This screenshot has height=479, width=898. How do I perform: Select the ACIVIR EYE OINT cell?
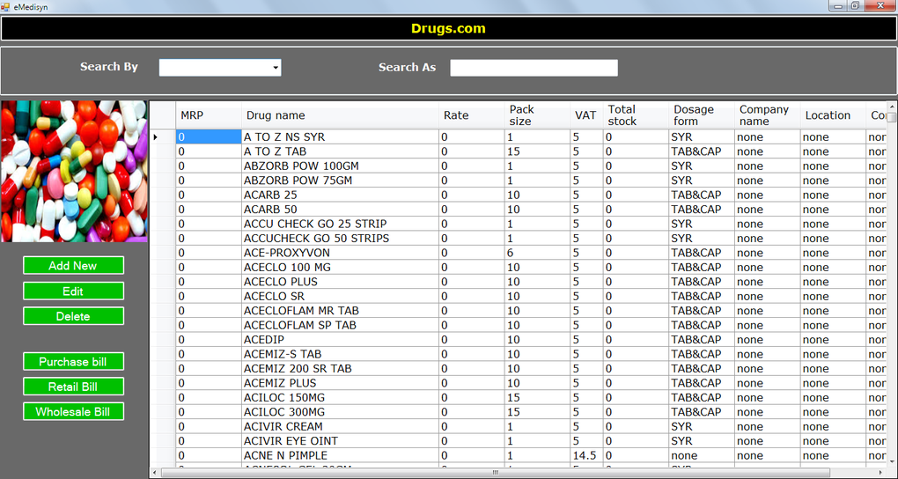click(x=340, y=440)
